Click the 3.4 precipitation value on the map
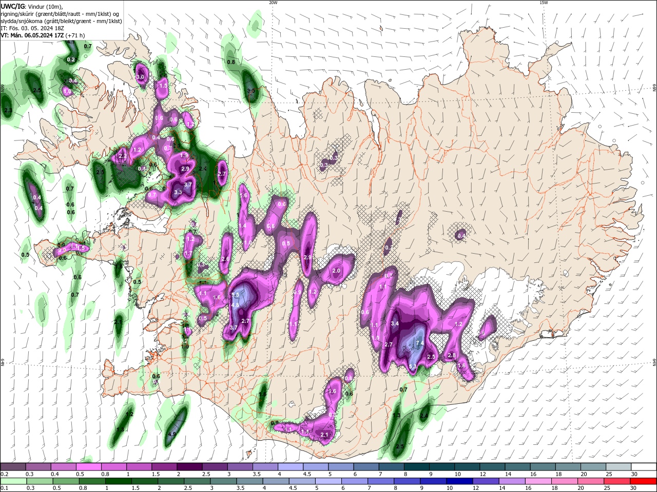The height and width of the screenshot is (492, 657). point(395,323)
